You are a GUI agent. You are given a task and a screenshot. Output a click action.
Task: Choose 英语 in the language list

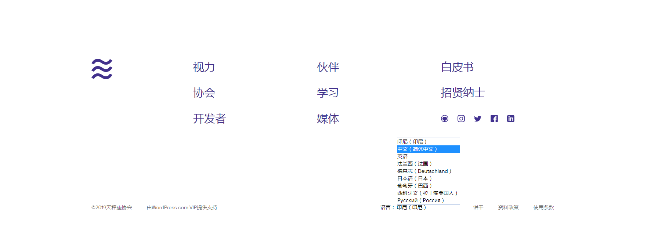click(x=402, y=156)
